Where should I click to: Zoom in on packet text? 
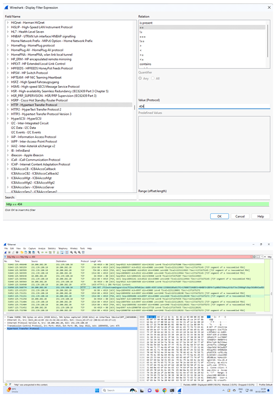tap(71, 253)
